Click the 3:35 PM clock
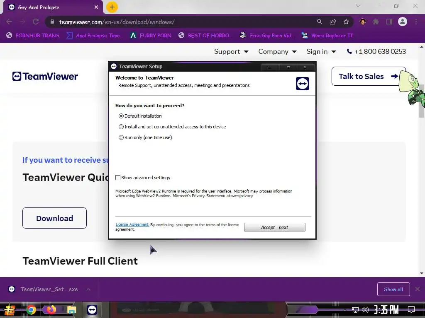 [386, 310]
